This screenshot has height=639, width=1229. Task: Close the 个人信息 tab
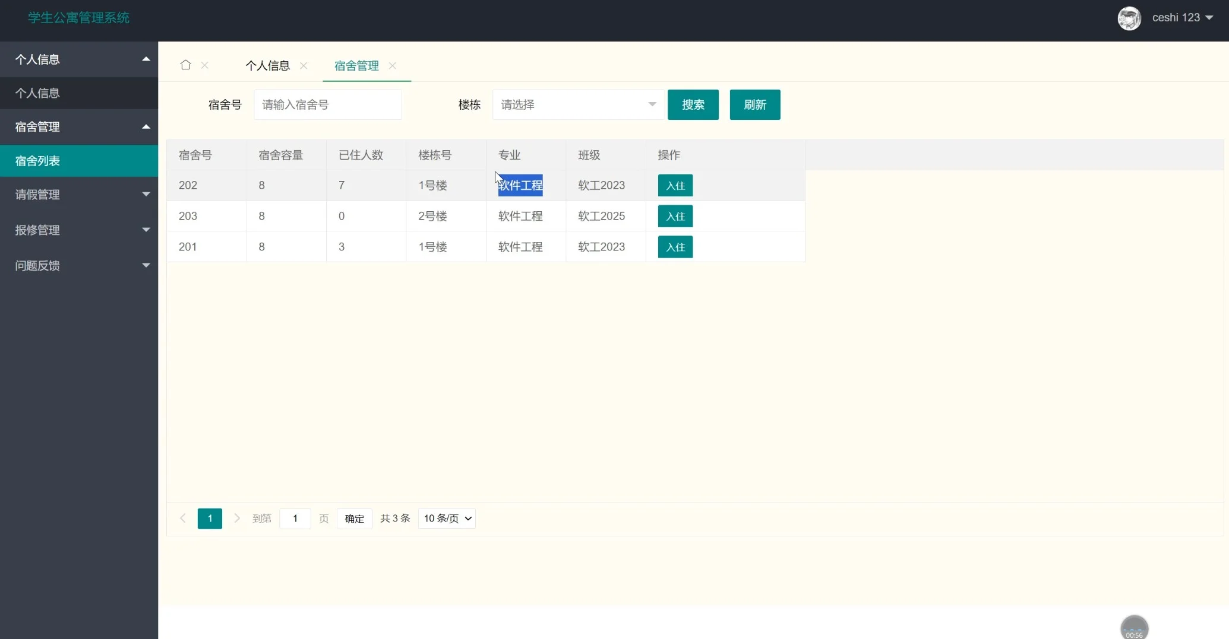pyautogui.click(x=304, y=66)
